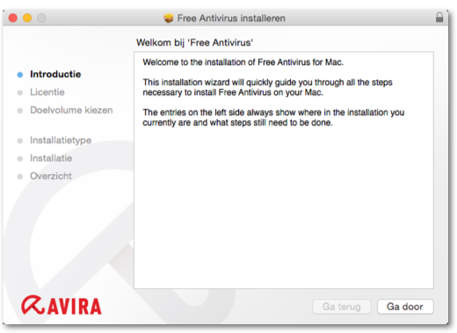Select the Overzicht step

click(x=51, y=176)
